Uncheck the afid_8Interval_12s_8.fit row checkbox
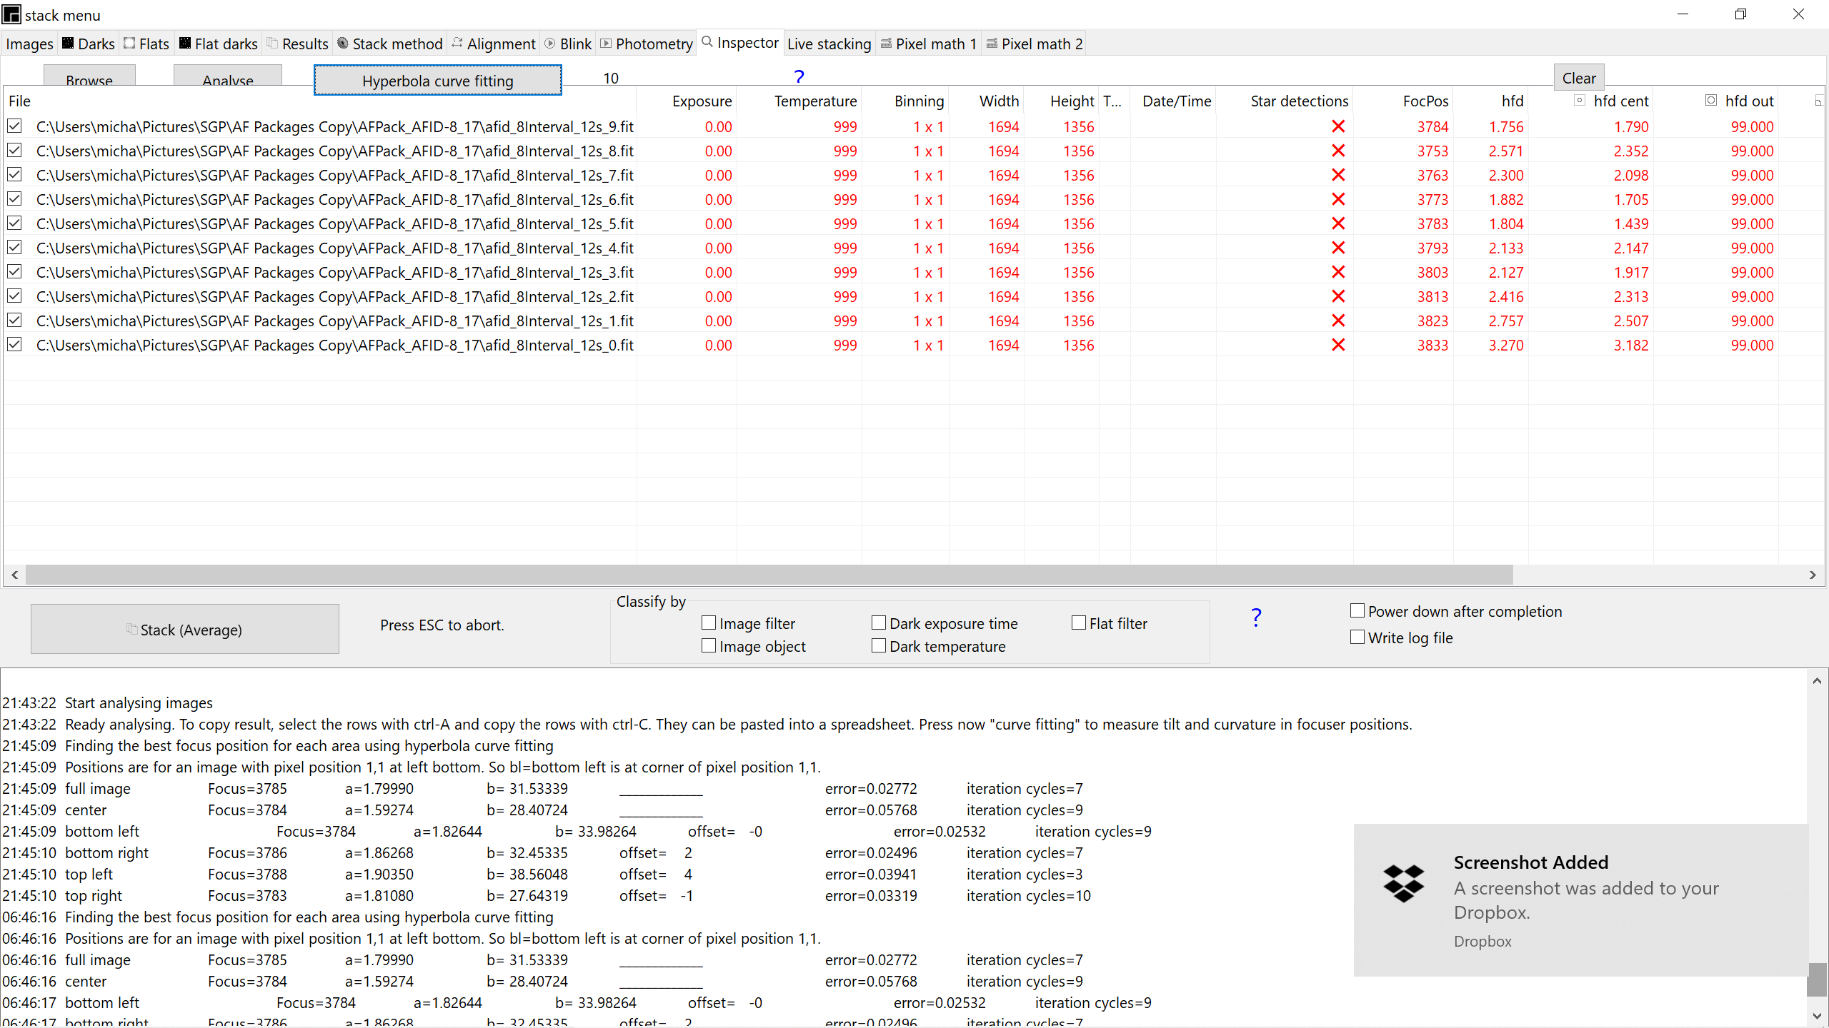 point(14,151)
